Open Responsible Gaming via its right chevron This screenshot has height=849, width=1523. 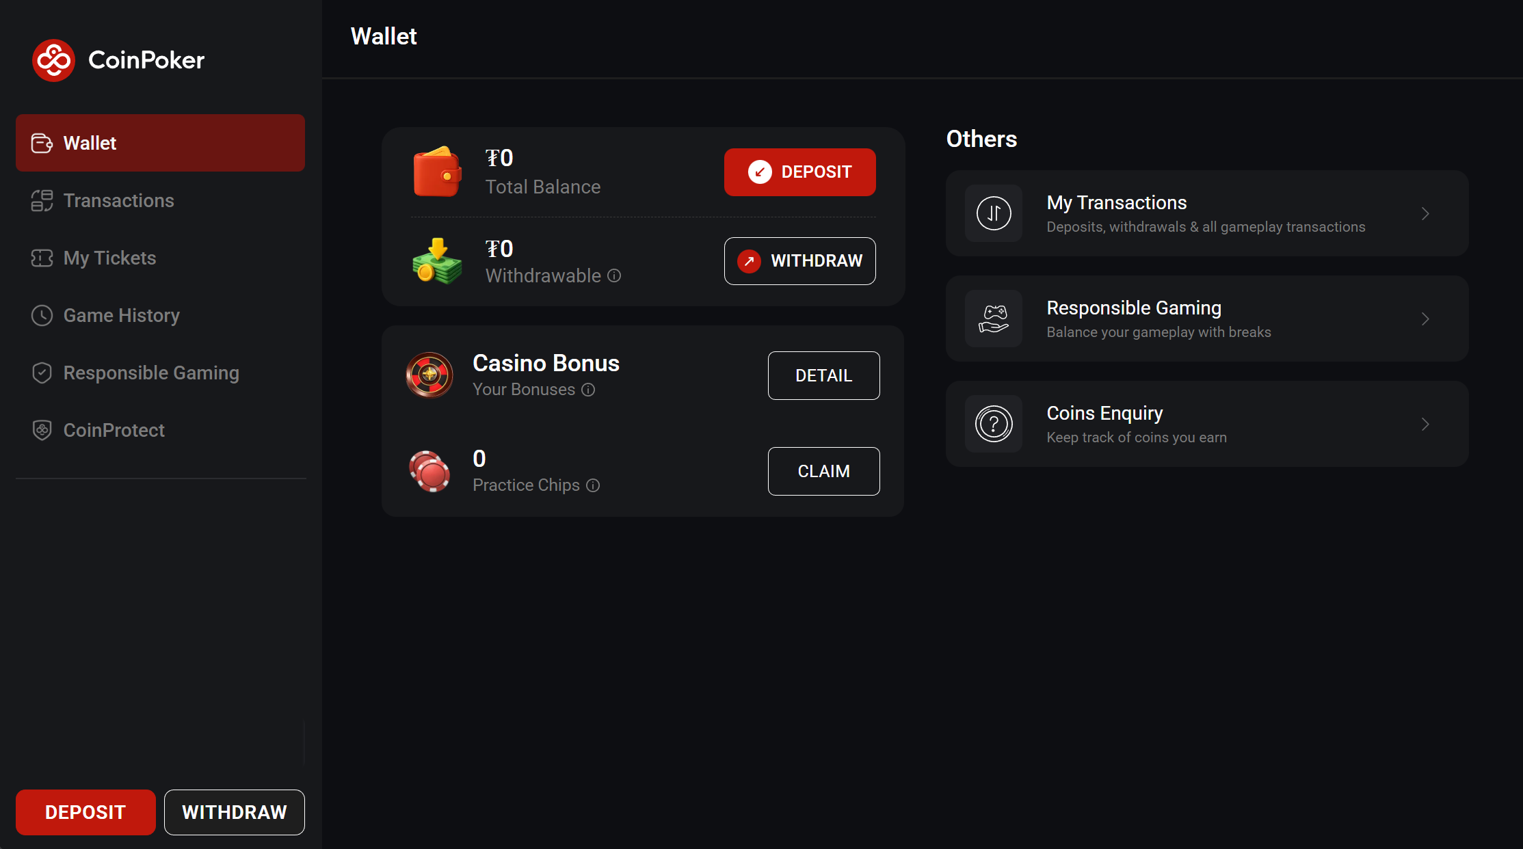click(1425, 319)
